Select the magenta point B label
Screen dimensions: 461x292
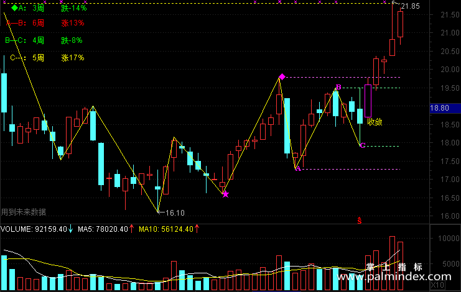click(338, 87)
